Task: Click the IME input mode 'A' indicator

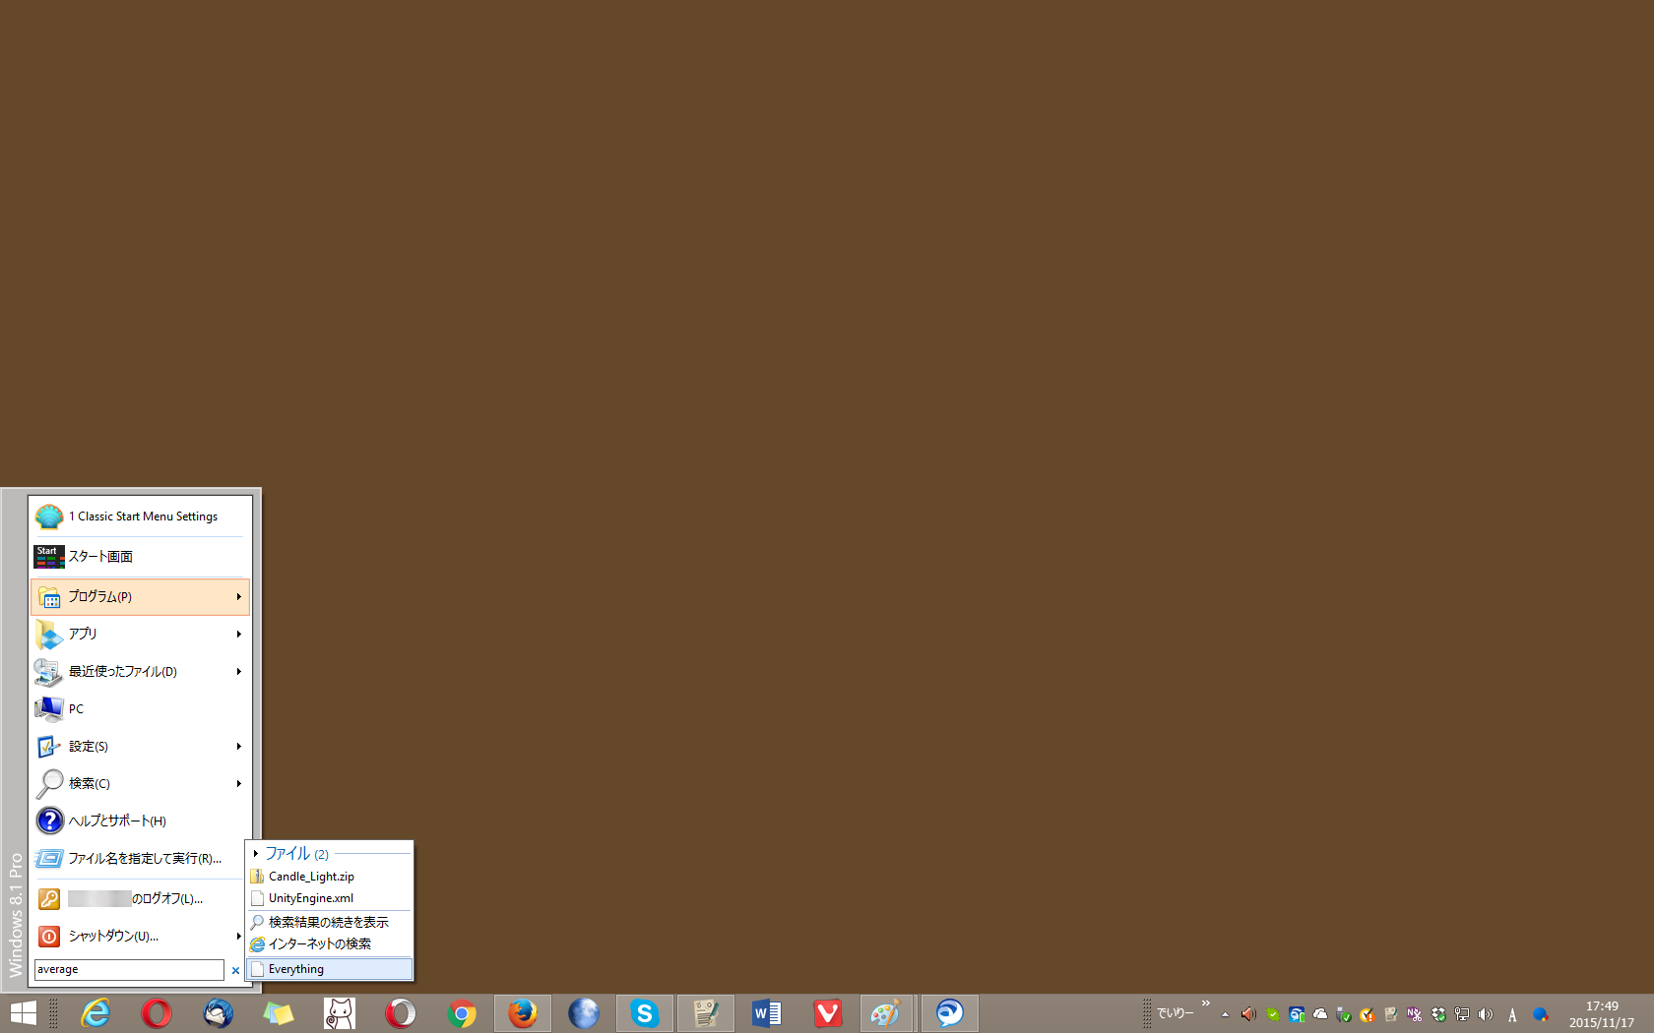Action: point(1512,1015)
